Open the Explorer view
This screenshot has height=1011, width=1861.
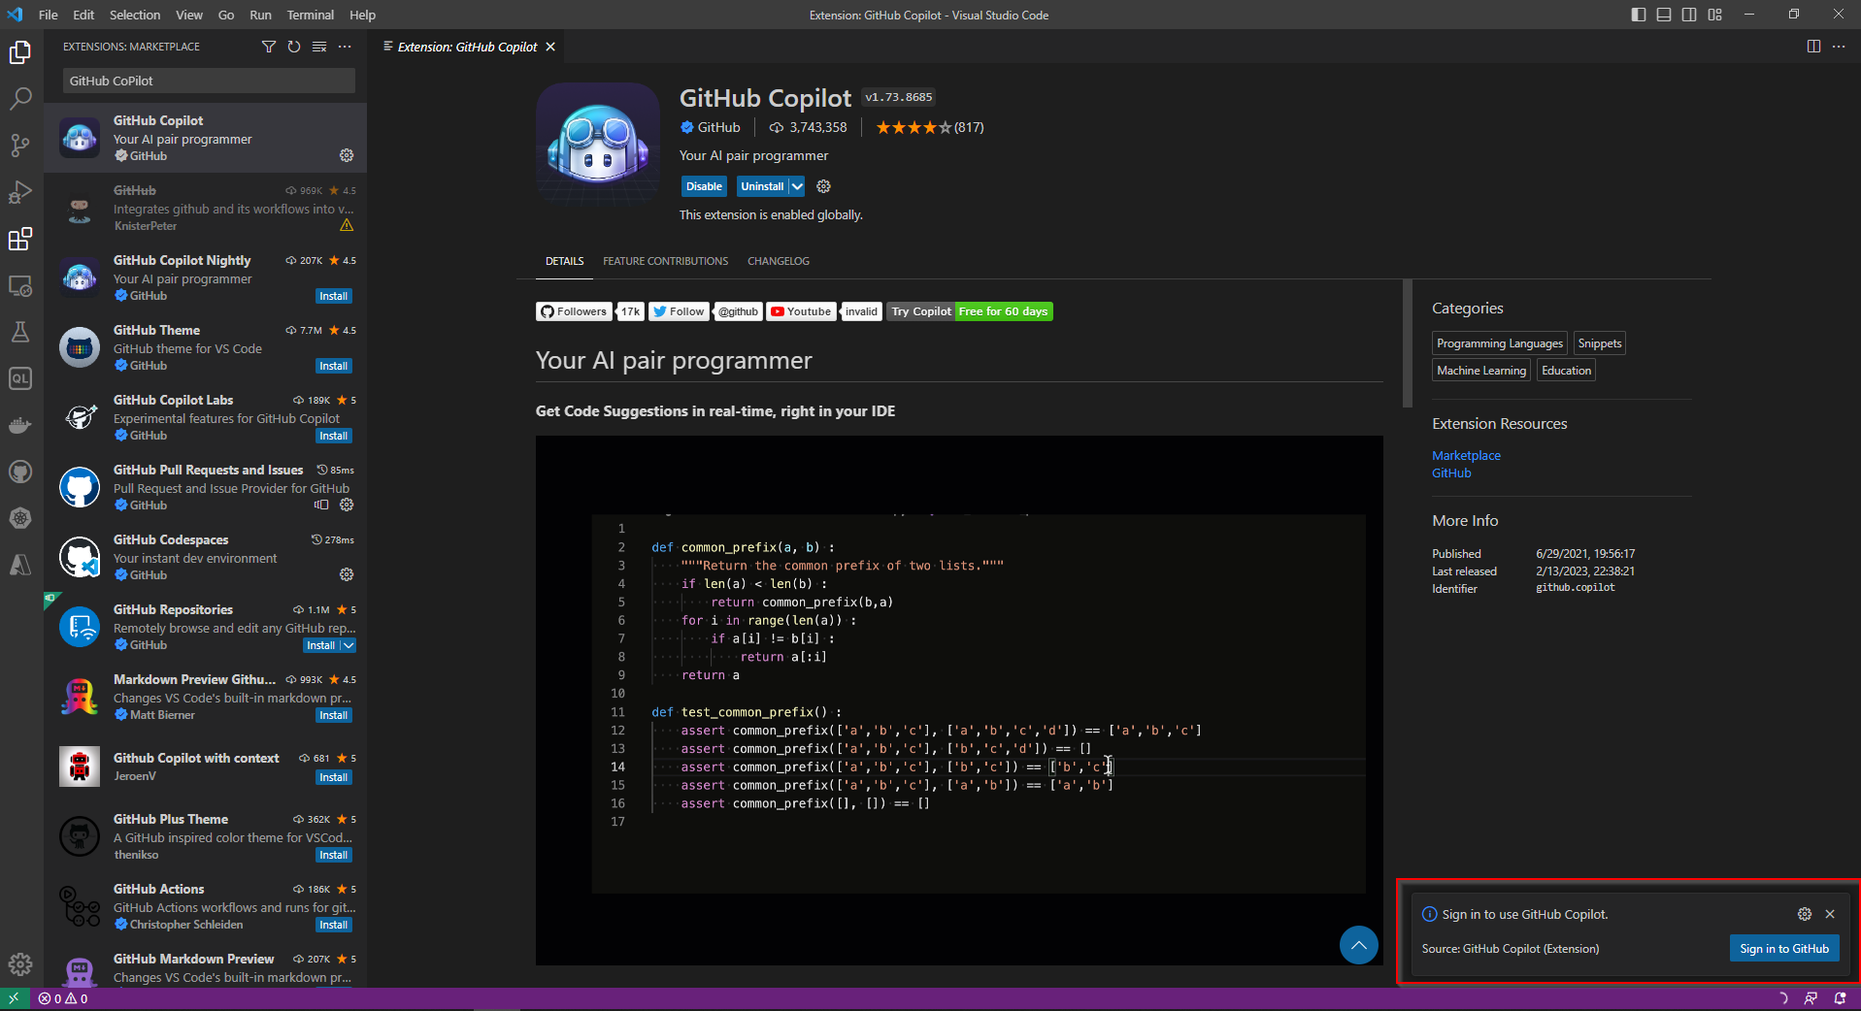20,52
